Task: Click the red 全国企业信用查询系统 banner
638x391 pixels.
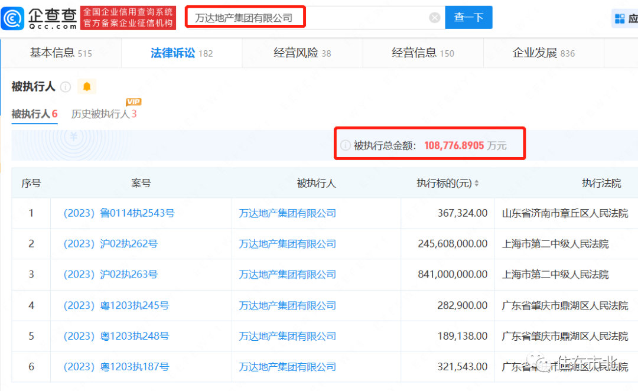Action: 128,18
